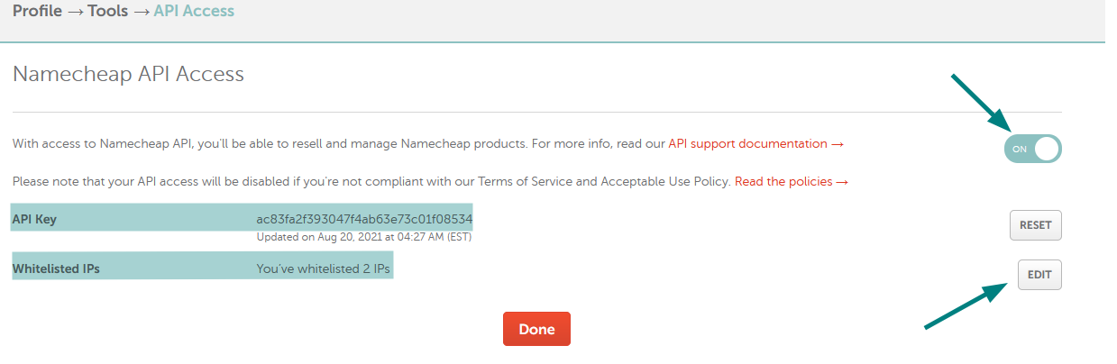The height and width of the screenshot is (364, 1117).
Task: Open the Read the policies link
Action: pos(792,181)
